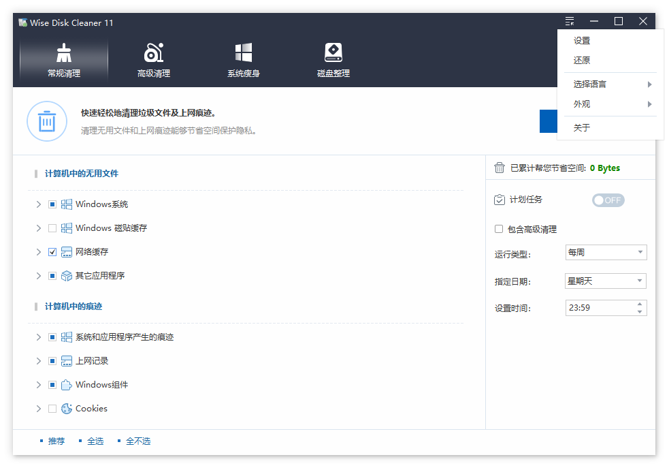Click the main menu icon in title bar

pyautogui.click(x=570, y=22)
